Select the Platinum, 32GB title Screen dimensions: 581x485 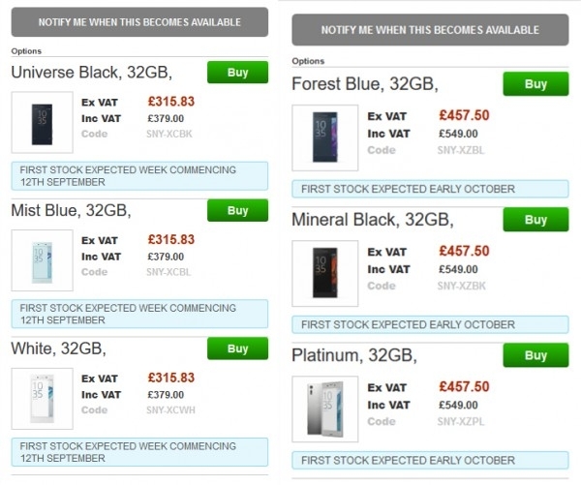coord(354,355)
